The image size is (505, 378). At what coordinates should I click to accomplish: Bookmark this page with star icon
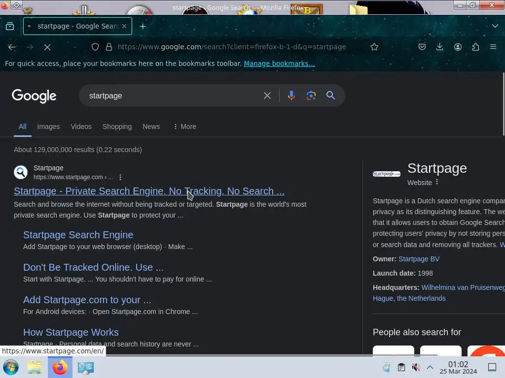(x=374, y=47)
